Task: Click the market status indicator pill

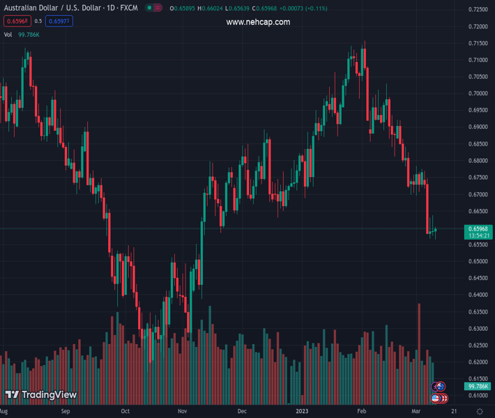Action: tap(149, 8)
